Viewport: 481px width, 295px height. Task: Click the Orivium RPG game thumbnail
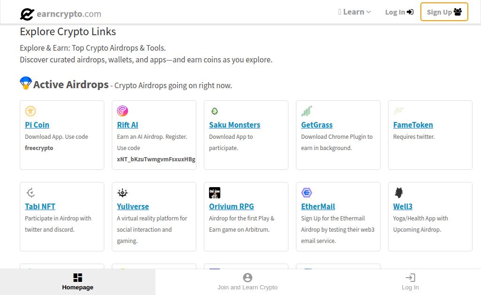click(215, 193)
